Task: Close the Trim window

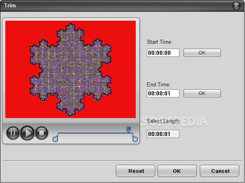Action: point(236,6)
